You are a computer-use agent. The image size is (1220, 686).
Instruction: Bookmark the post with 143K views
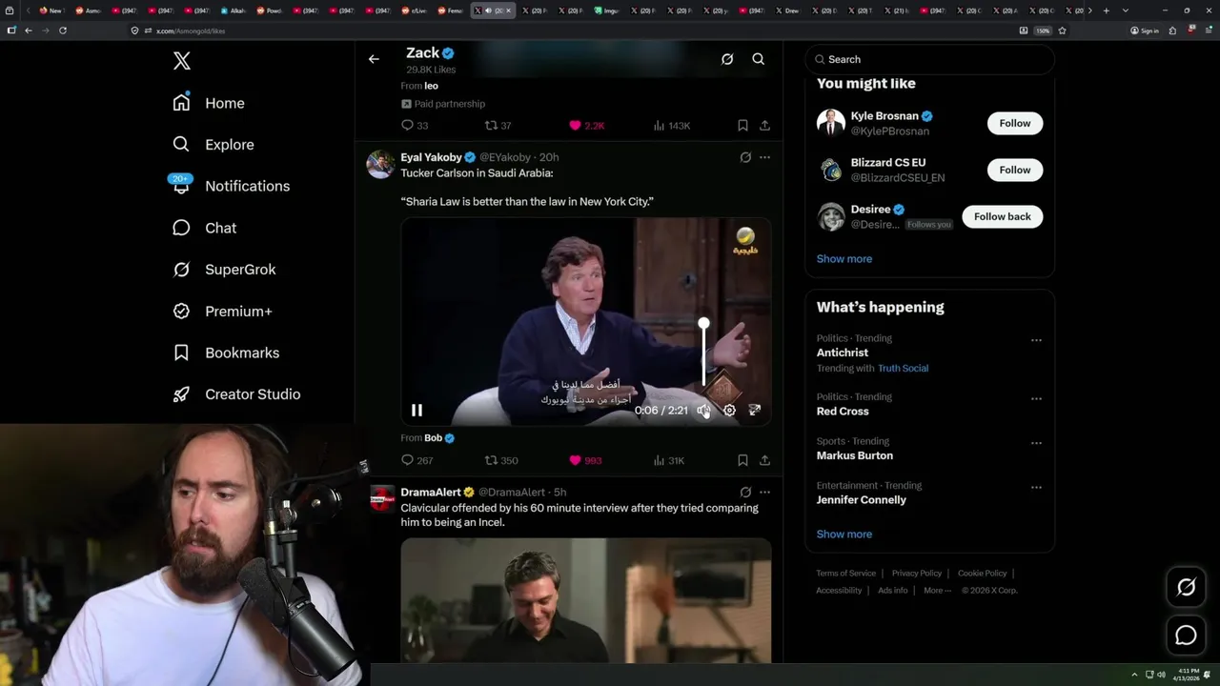pyautogui.click(x=742, y=126)
